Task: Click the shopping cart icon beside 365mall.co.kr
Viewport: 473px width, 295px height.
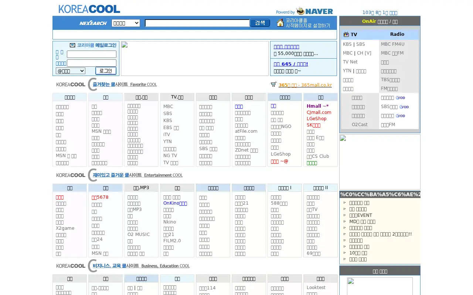Action: 273,84
